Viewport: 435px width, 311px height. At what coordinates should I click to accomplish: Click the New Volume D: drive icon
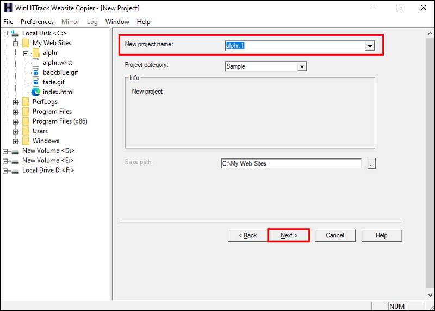15,151
